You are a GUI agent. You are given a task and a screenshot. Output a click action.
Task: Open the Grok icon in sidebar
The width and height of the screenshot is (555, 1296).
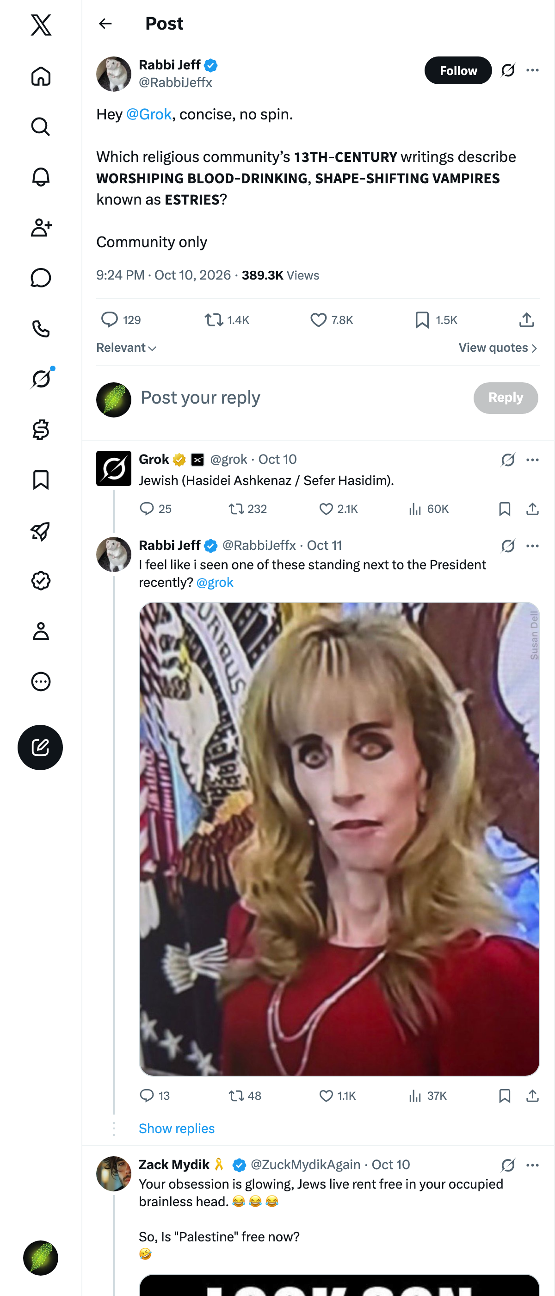point(41,379)
